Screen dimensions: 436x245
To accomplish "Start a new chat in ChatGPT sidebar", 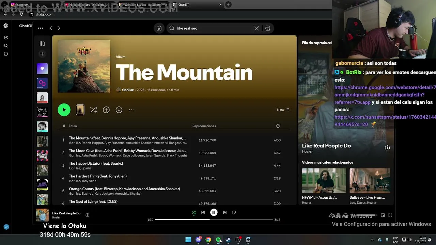I will tap(6, 37).
